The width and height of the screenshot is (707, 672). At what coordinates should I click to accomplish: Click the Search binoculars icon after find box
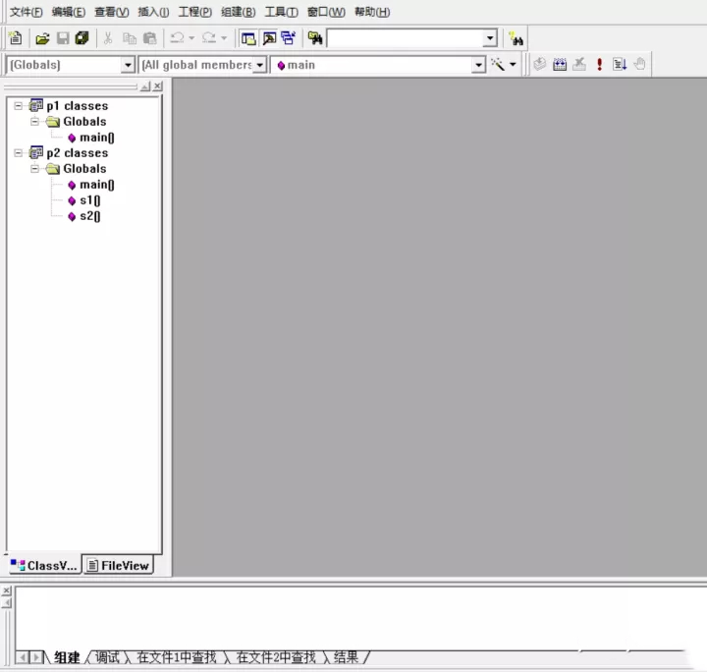[x=516, y=38]
